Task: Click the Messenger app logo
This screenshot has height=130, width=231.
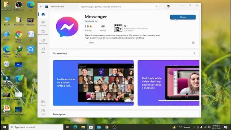Action: click(67, 27)
